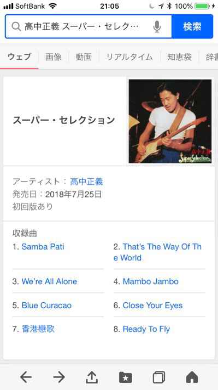Open the リアルタイム tab
Image resolution: width=218 pixels, height=390 pixels.
click(x=129, y=57)
